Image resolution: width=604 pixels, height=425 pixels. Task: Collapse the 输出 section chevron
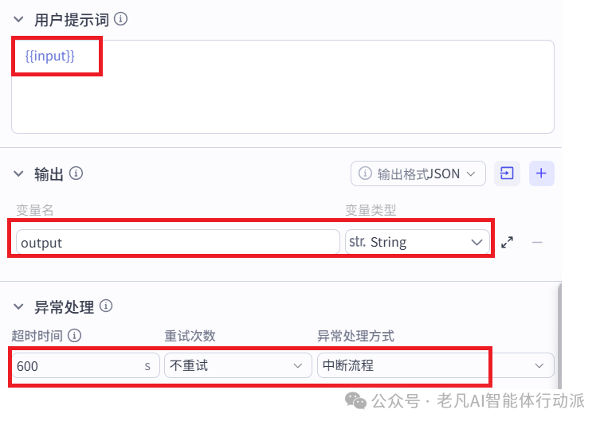18,174
